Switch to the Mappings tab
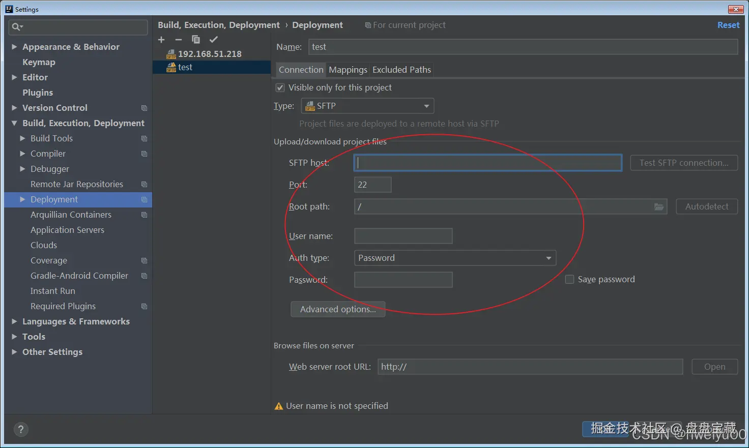The height and width of the screenshot is (448, 749). tap(348, 70)
